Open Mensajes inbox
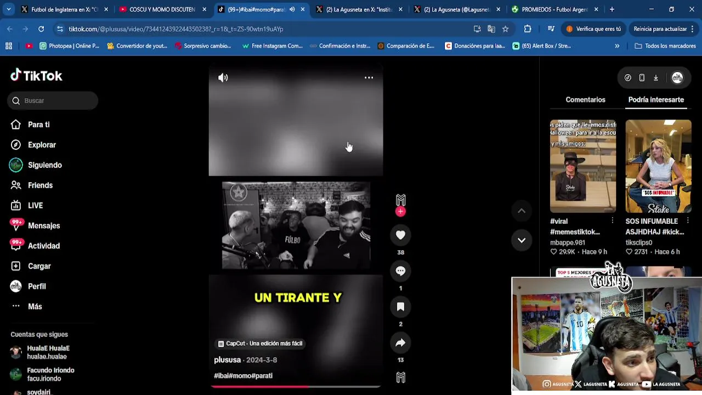 (44, 225)
